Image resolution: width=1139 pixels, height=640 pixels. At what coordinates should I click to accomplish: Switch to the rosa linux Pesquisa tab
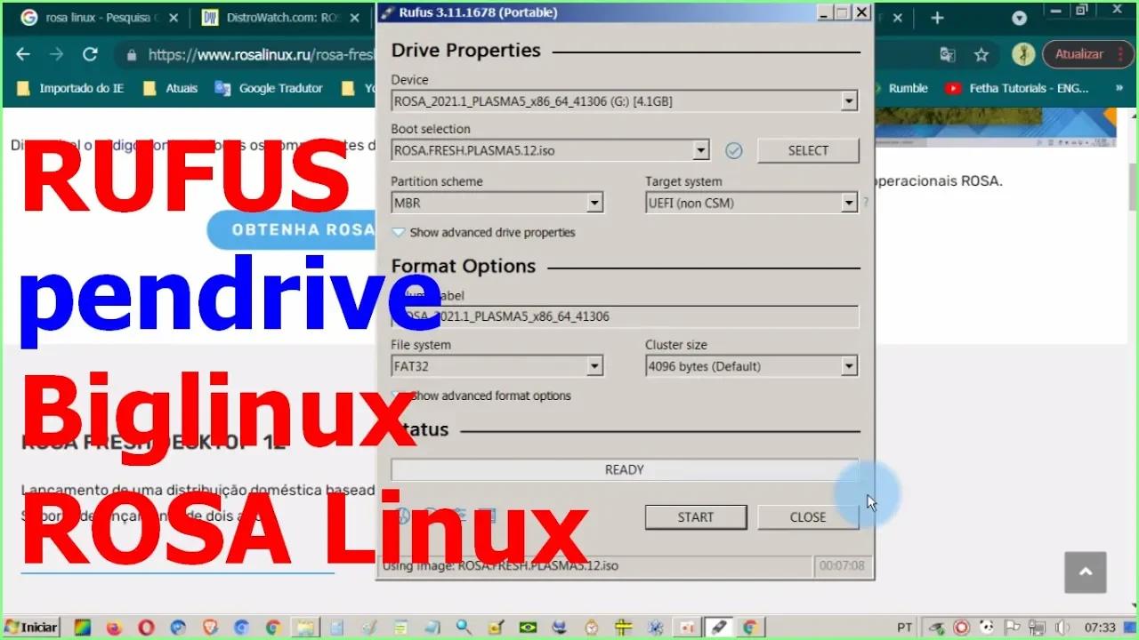pyautogui.click(x=98, y=17)
